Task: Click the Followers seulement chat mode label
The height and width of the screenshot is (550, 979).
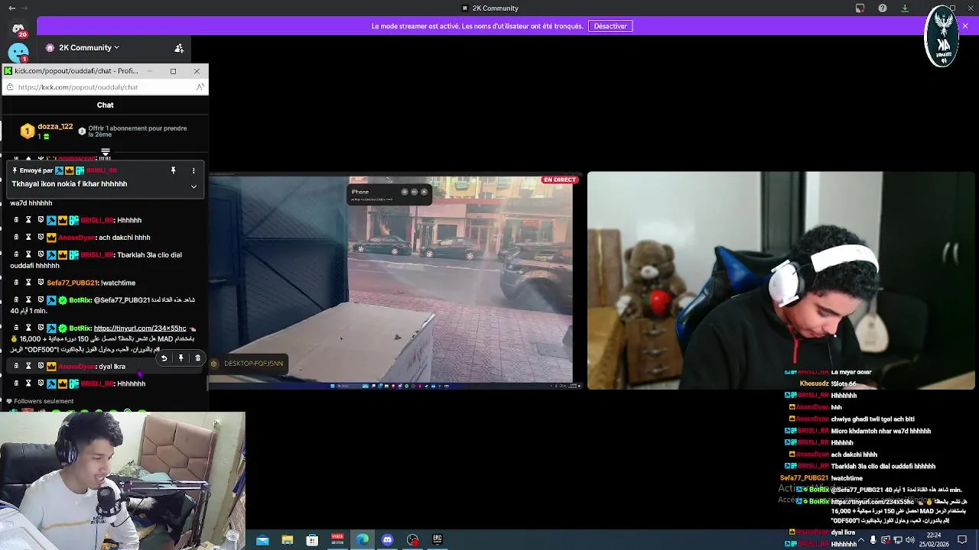Action: [x=44, y=401]
